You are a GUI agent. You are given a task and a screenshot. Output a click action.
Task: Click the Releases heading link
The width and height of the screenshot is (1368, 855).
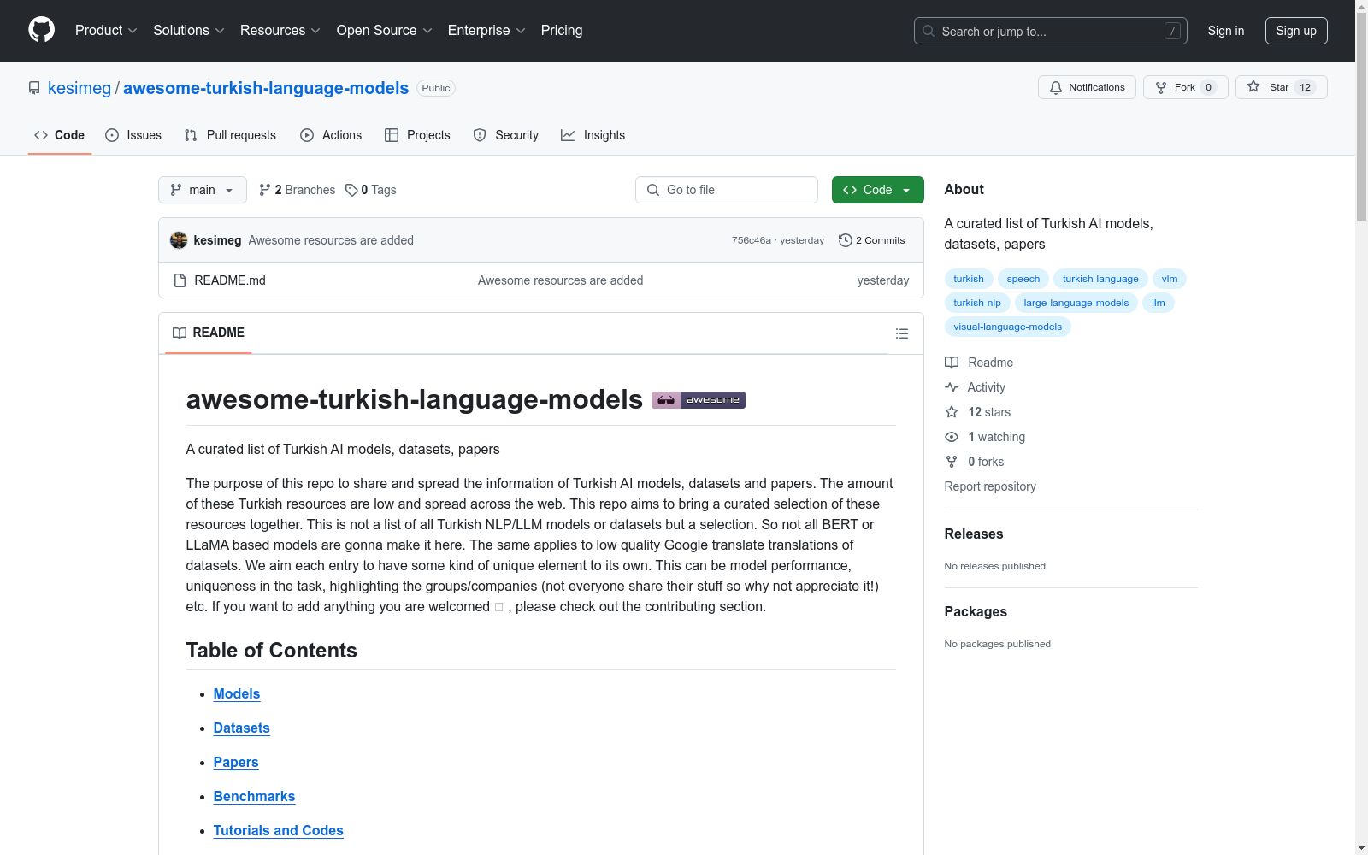(974, 534)
